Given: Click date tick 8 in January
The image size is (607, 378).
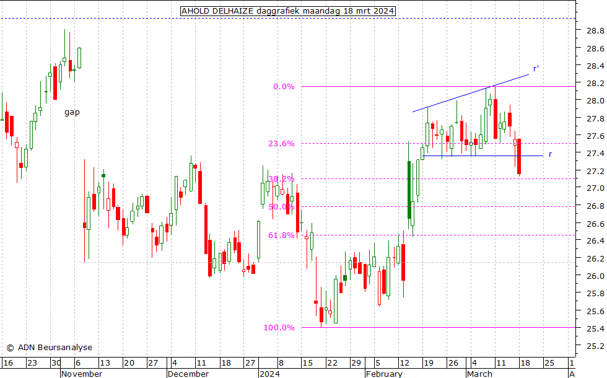Looking at the screenshot, I should tap(281, 363).
